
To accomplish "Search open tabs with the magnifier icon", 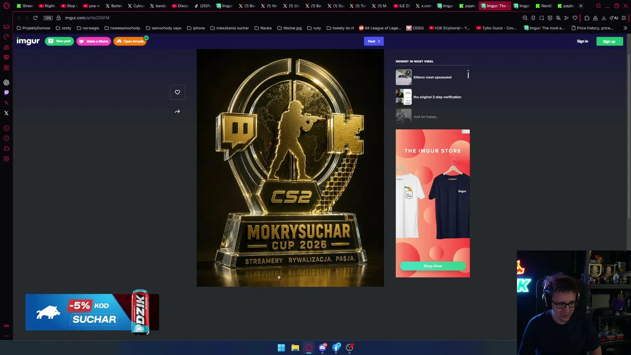I will coord(598,6).
